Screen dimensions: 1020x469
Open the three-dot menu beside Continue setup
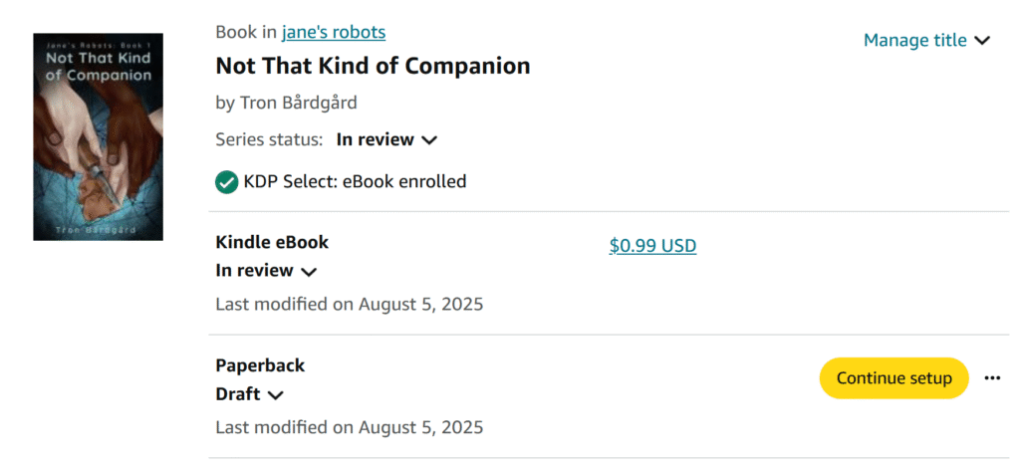click(x=991, y=378)
